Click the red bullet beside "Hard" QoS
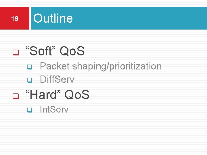The height and width of the screenshot is (155, 207). (16, 96)
